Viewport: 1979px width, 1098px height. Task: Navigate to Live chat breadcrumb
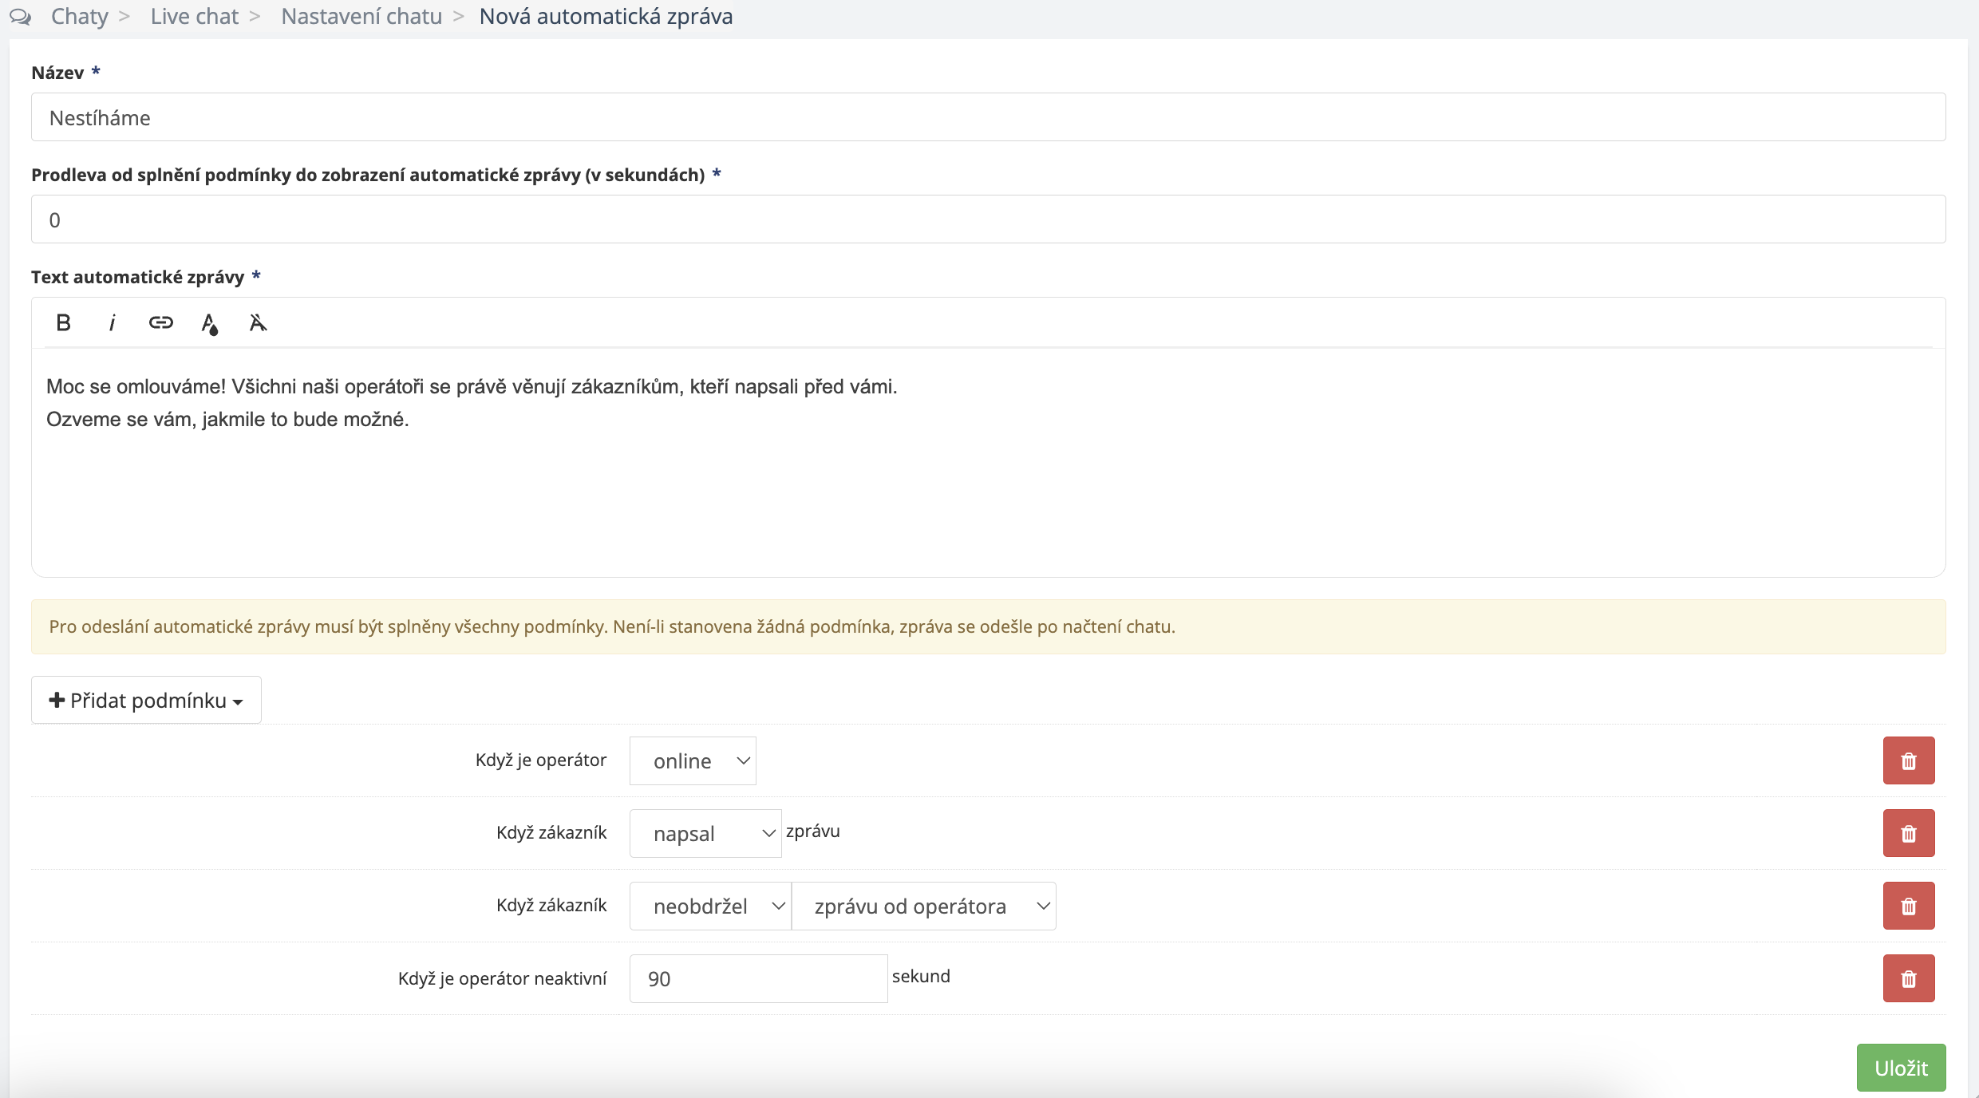point(194,17)
